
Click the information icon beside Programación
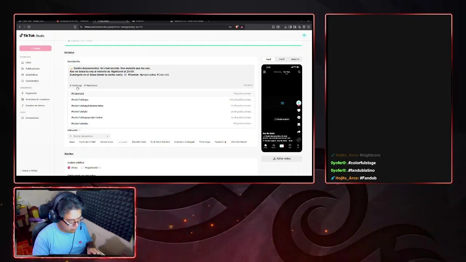point(100,168)
